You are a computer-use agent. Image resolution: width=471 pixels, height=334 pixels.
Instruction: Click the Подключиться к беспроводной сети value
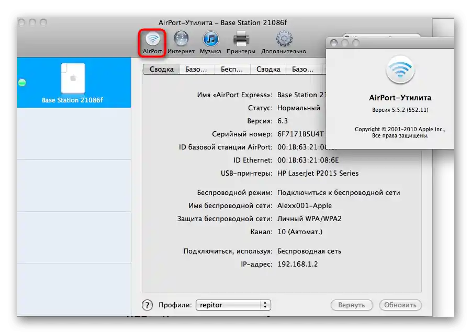339,193
